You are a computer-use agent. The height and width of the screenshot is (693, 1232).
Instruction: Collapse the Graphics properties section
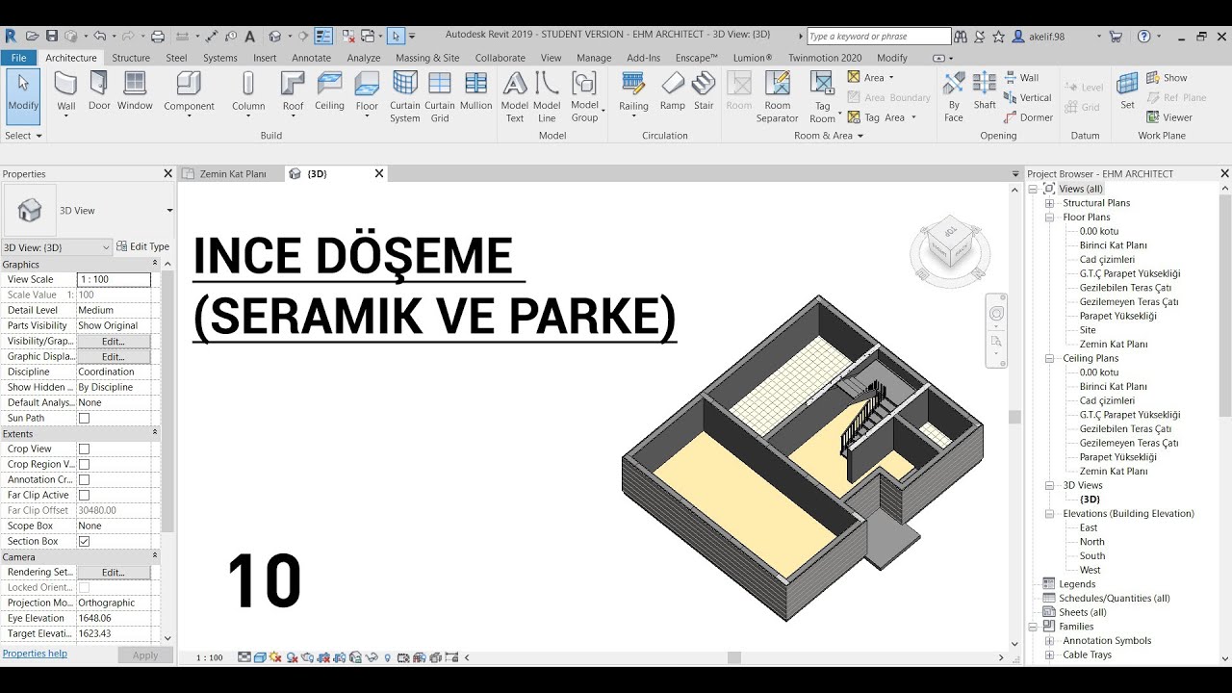click(x=155, y=264)
